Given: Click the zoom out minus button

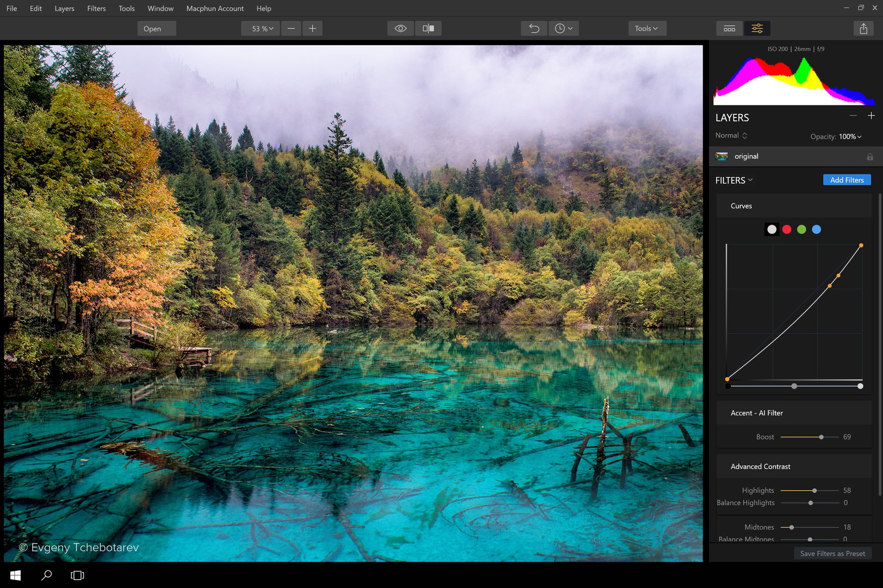Looking at the screenshot, I should tap(291, 29).
